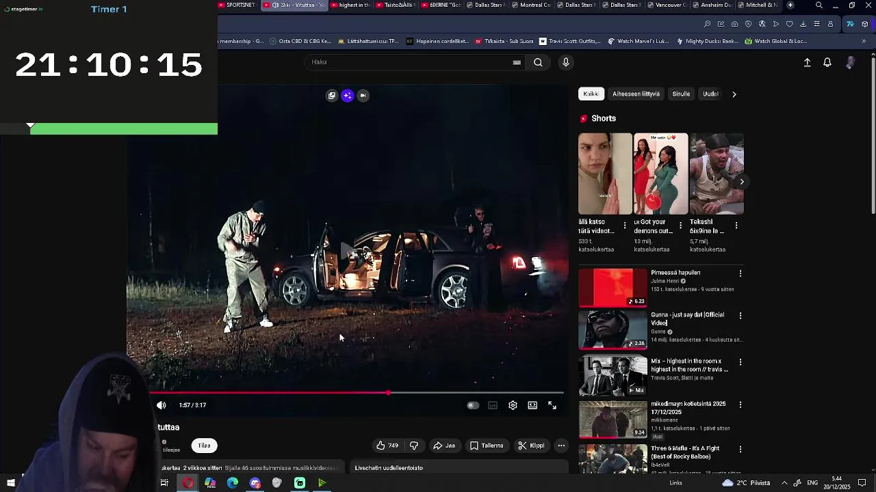Image resolution: width=876 pixels, height=492 pixels.
Task: Click the green stagetimer progress bar
Action: [124, 128]
